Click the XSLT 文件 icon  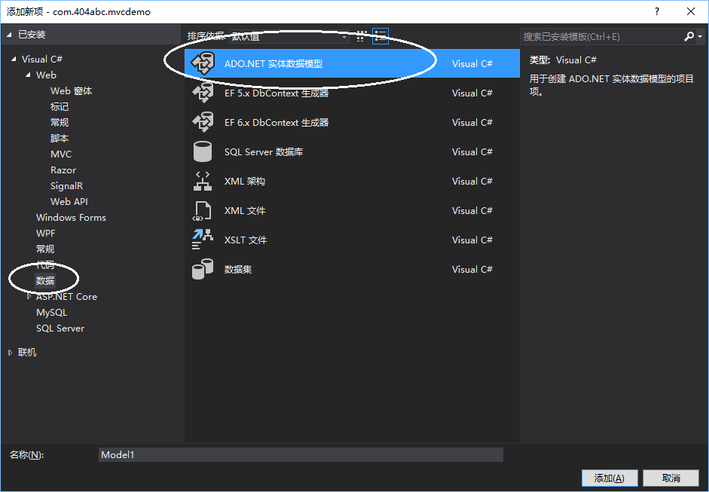click(x=202, y=240)
